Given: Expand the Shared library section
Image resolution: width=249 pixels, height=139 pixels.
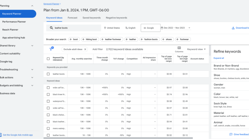Looking at the screenshot, I should (x=32, y=46).
